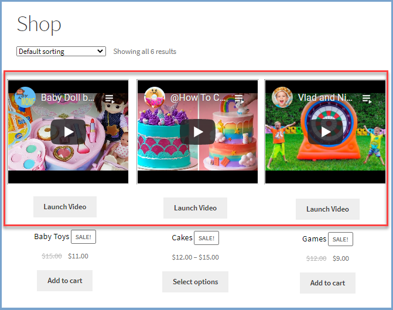
Task: Click the crossed-out $15.00 price
Action: tap(52, 256)
